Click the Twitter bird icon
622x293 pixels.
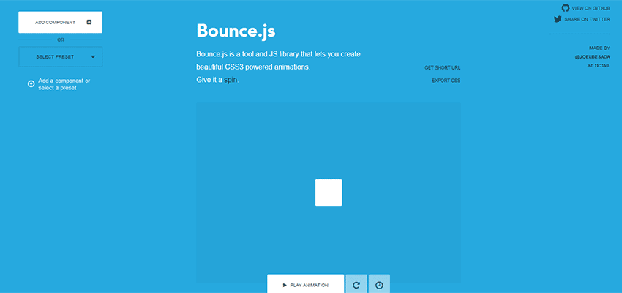coord(558,19)
